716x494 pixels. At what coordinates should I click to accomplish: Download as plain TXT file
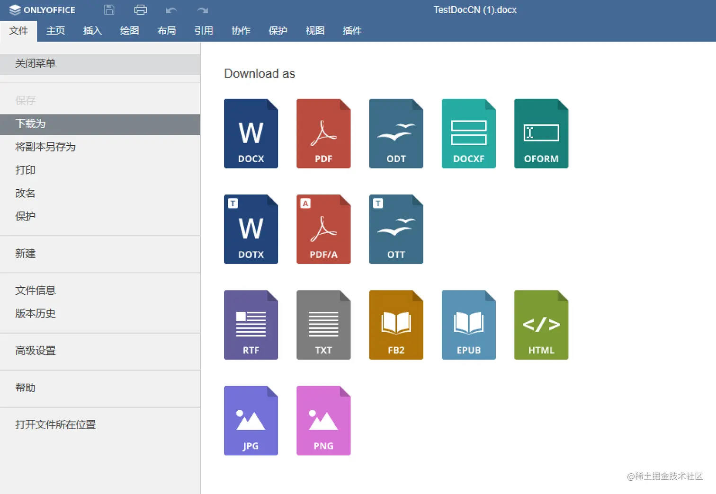(x=323, y=325)
